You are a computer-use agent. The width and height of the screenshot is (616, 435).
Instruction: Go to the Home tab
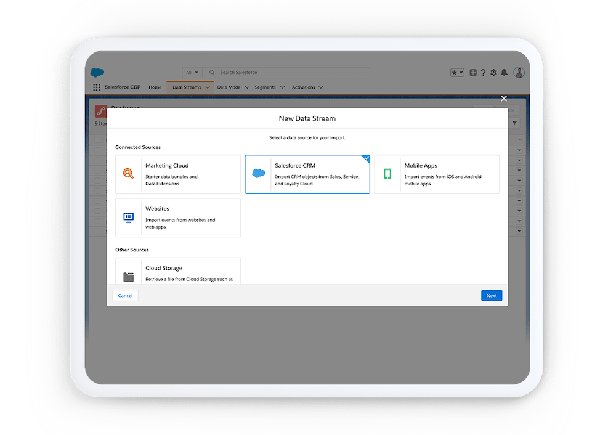155,87
